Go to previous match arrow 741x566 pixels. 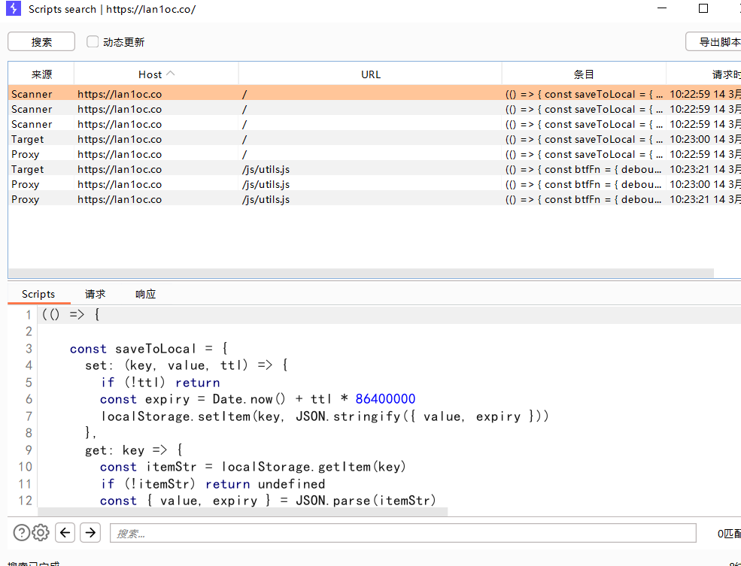click(65, 533)
